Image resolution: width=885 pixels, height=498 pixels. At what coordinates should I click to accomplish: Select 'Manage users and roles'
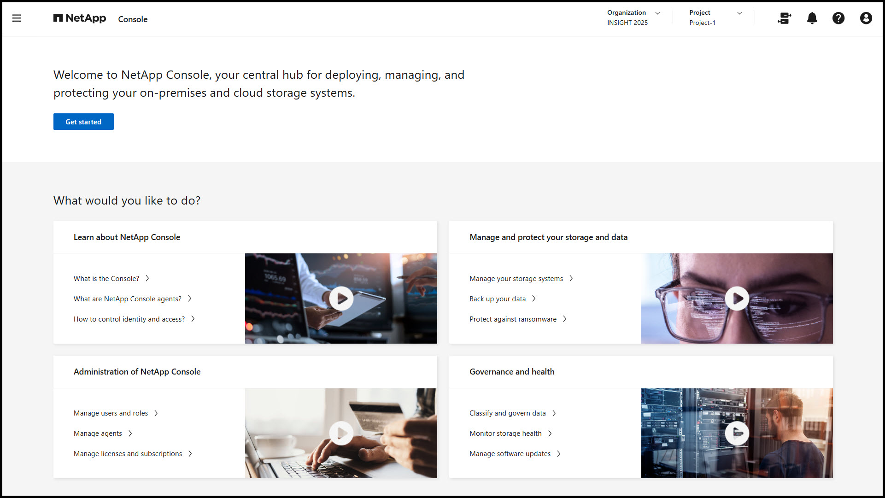111,413
